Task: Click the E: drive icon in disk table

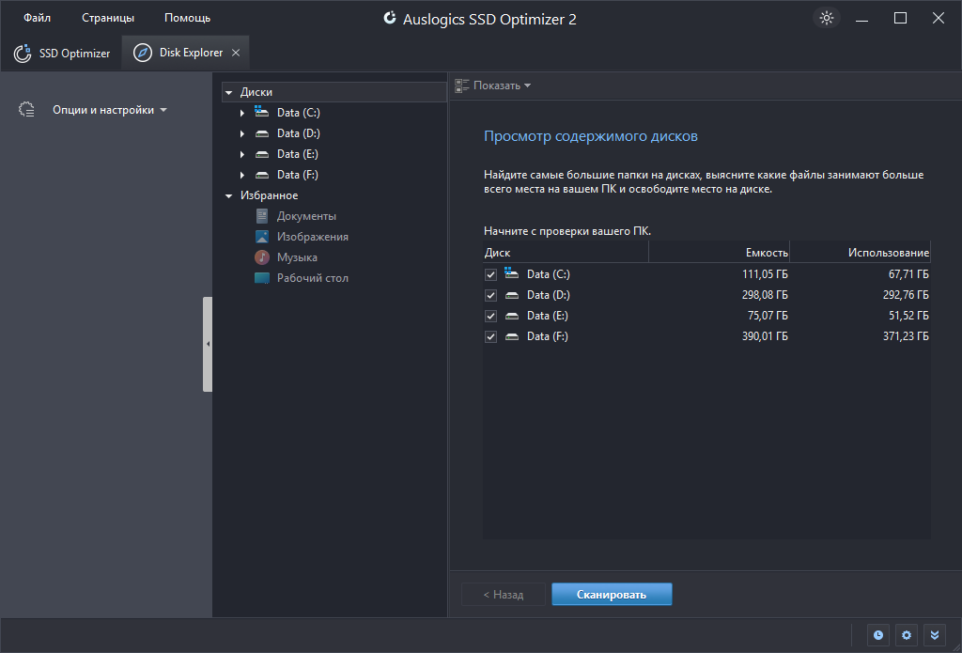Action: click(x=512, y=316)
